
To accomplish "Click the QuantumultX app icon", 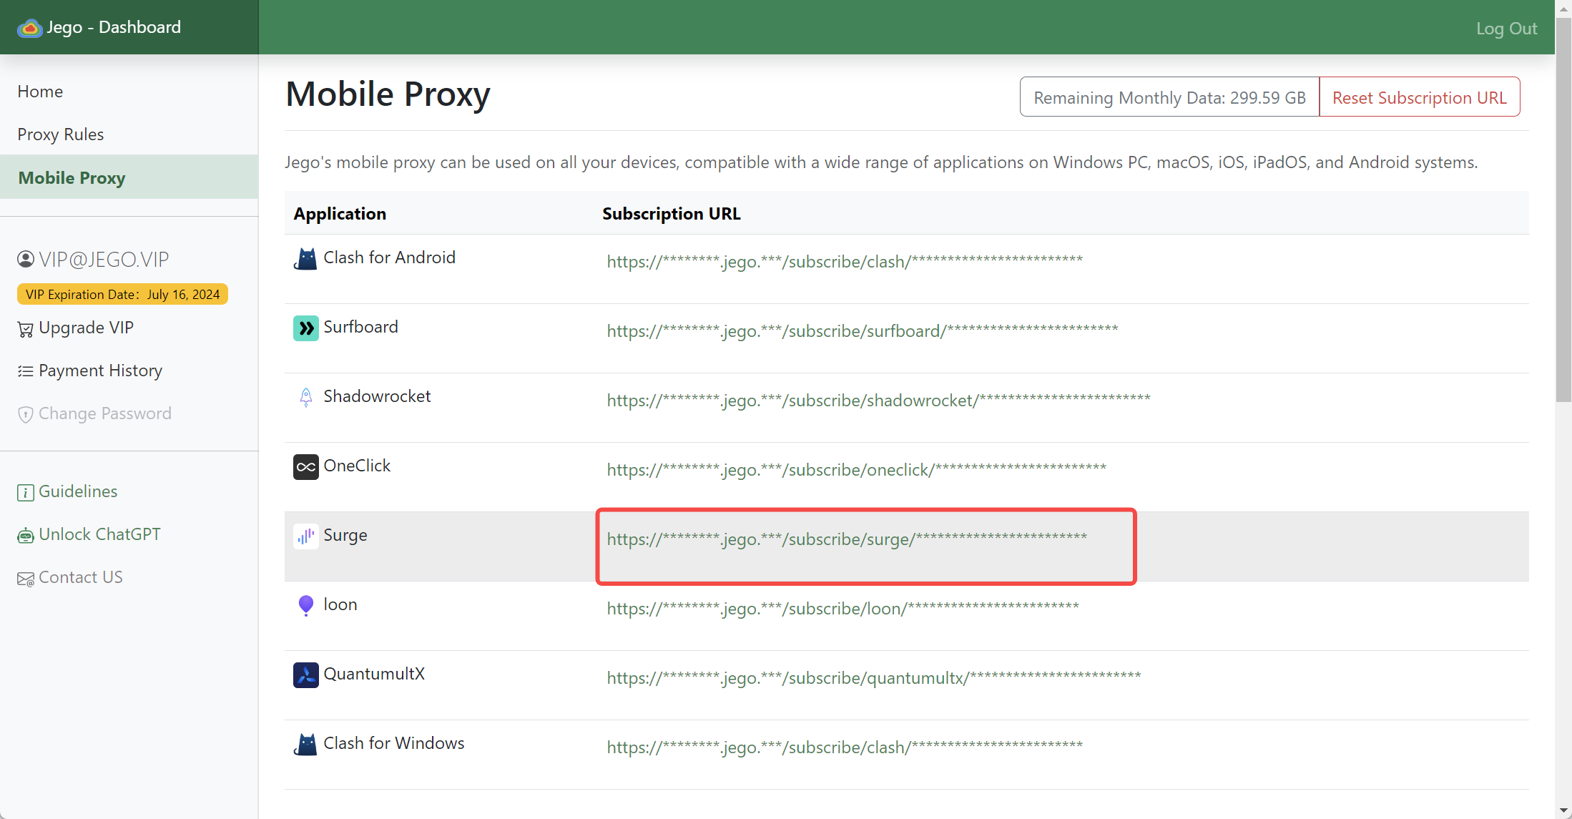I will pyautogui.click(x=305, y=675).
